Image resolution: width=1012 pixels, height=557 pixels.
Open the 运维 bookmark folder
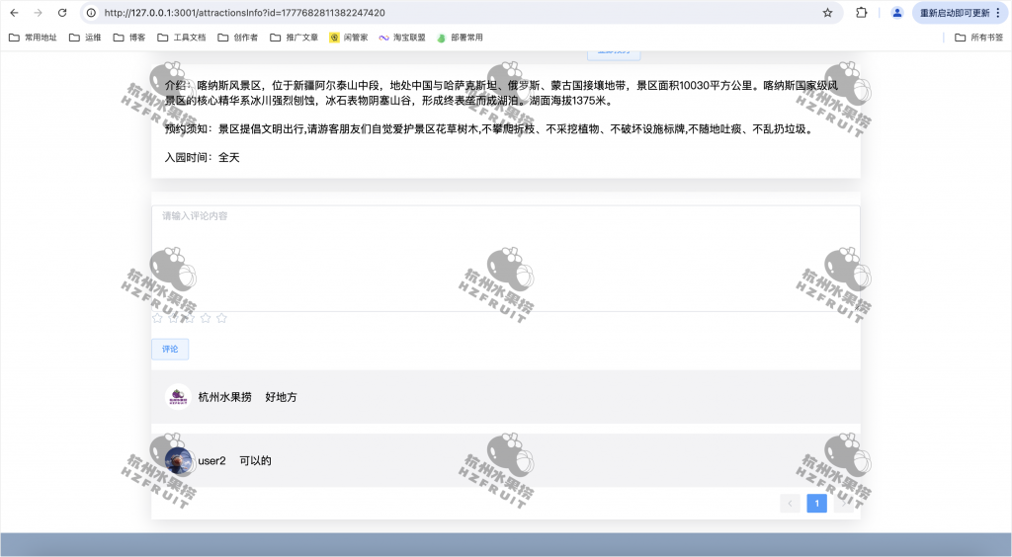coord(85,38)
